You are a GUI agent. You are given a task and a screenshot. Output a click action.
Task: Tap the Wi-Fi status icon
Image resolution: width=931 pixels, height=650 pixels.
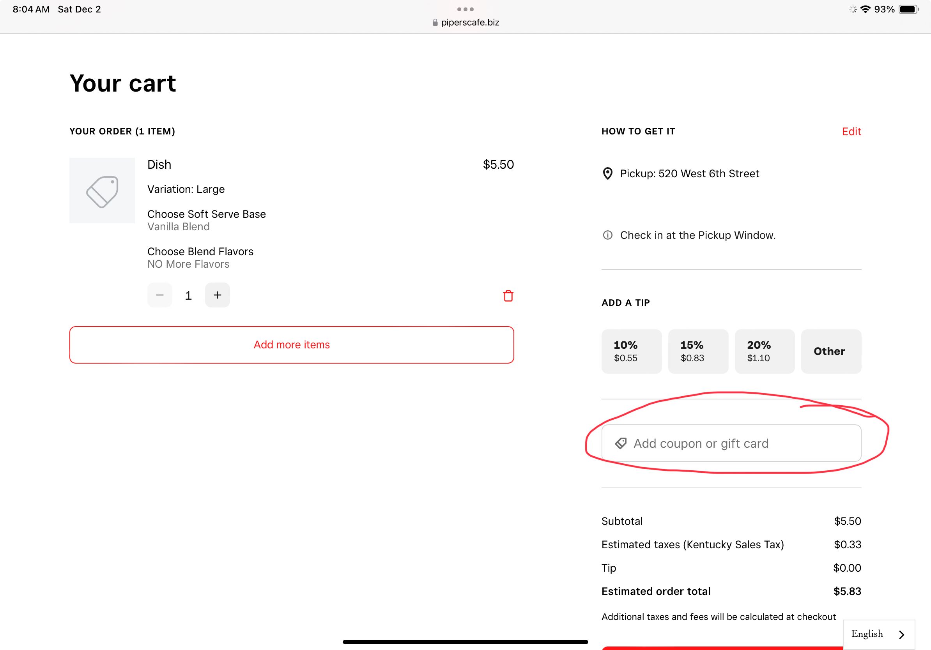865,9
